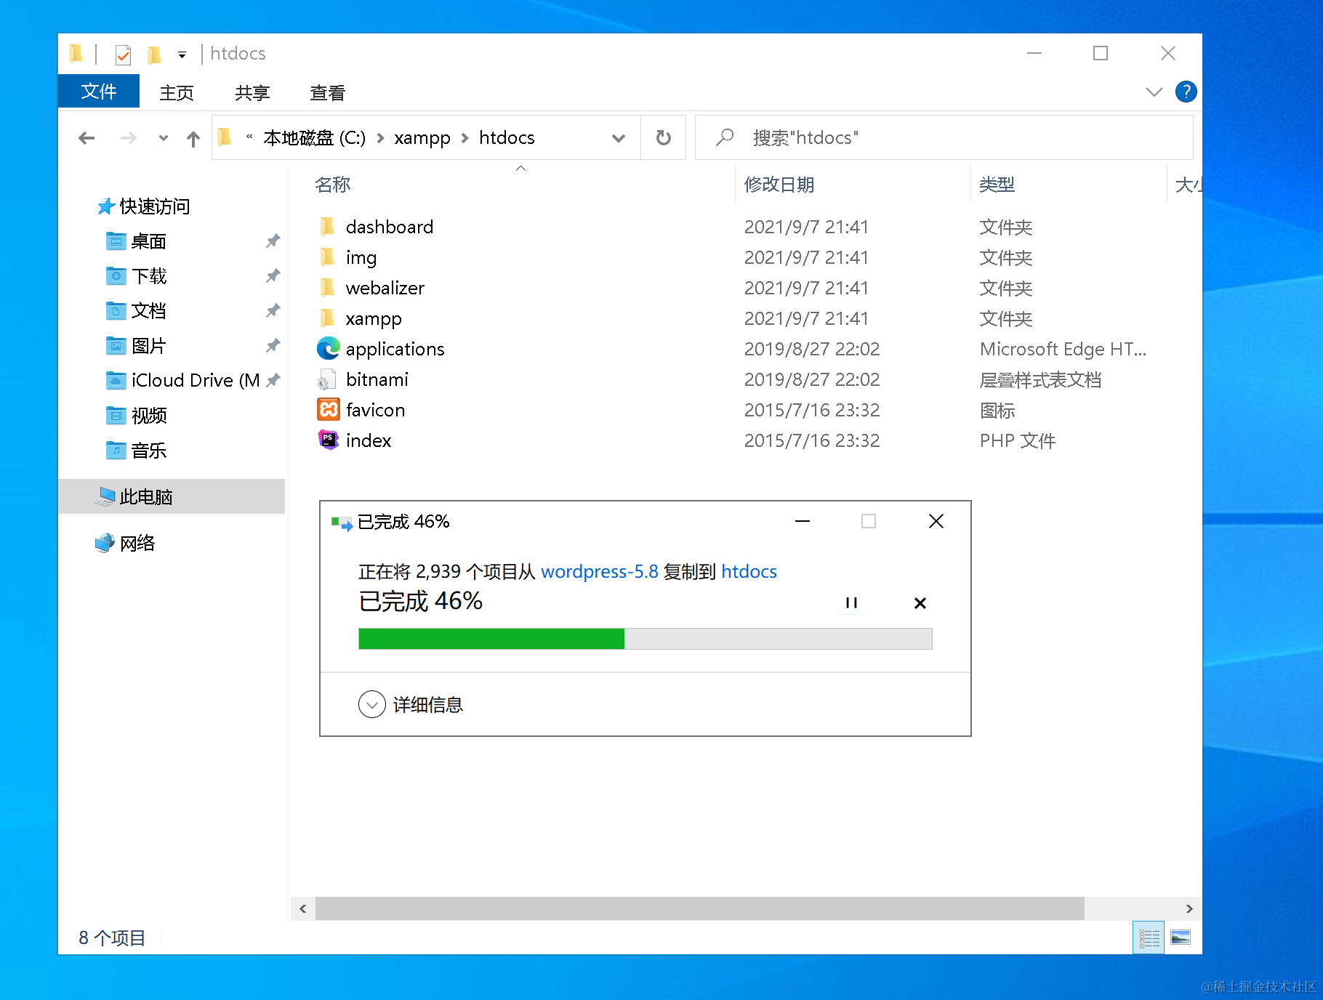
Task: Click the horizontal scrollbar thumb
Action: [x=699, y=908]
